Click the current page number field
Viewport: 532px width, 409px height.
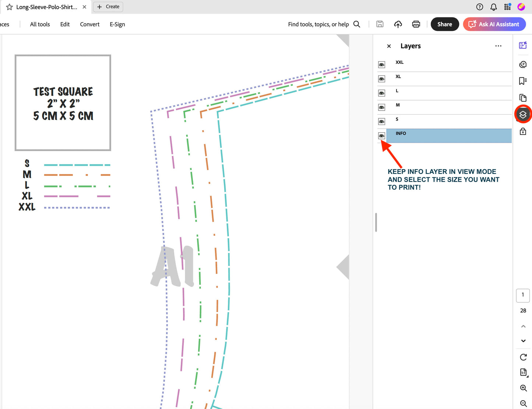pos(523,295)
